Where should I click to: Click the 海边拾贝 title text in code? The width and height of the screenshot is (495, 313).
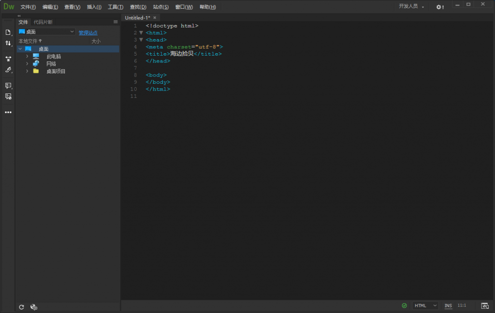pos(182,54)
